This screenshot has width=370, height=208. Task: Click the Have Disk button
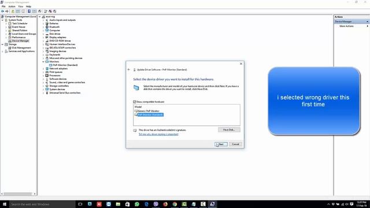click(229, 129)
